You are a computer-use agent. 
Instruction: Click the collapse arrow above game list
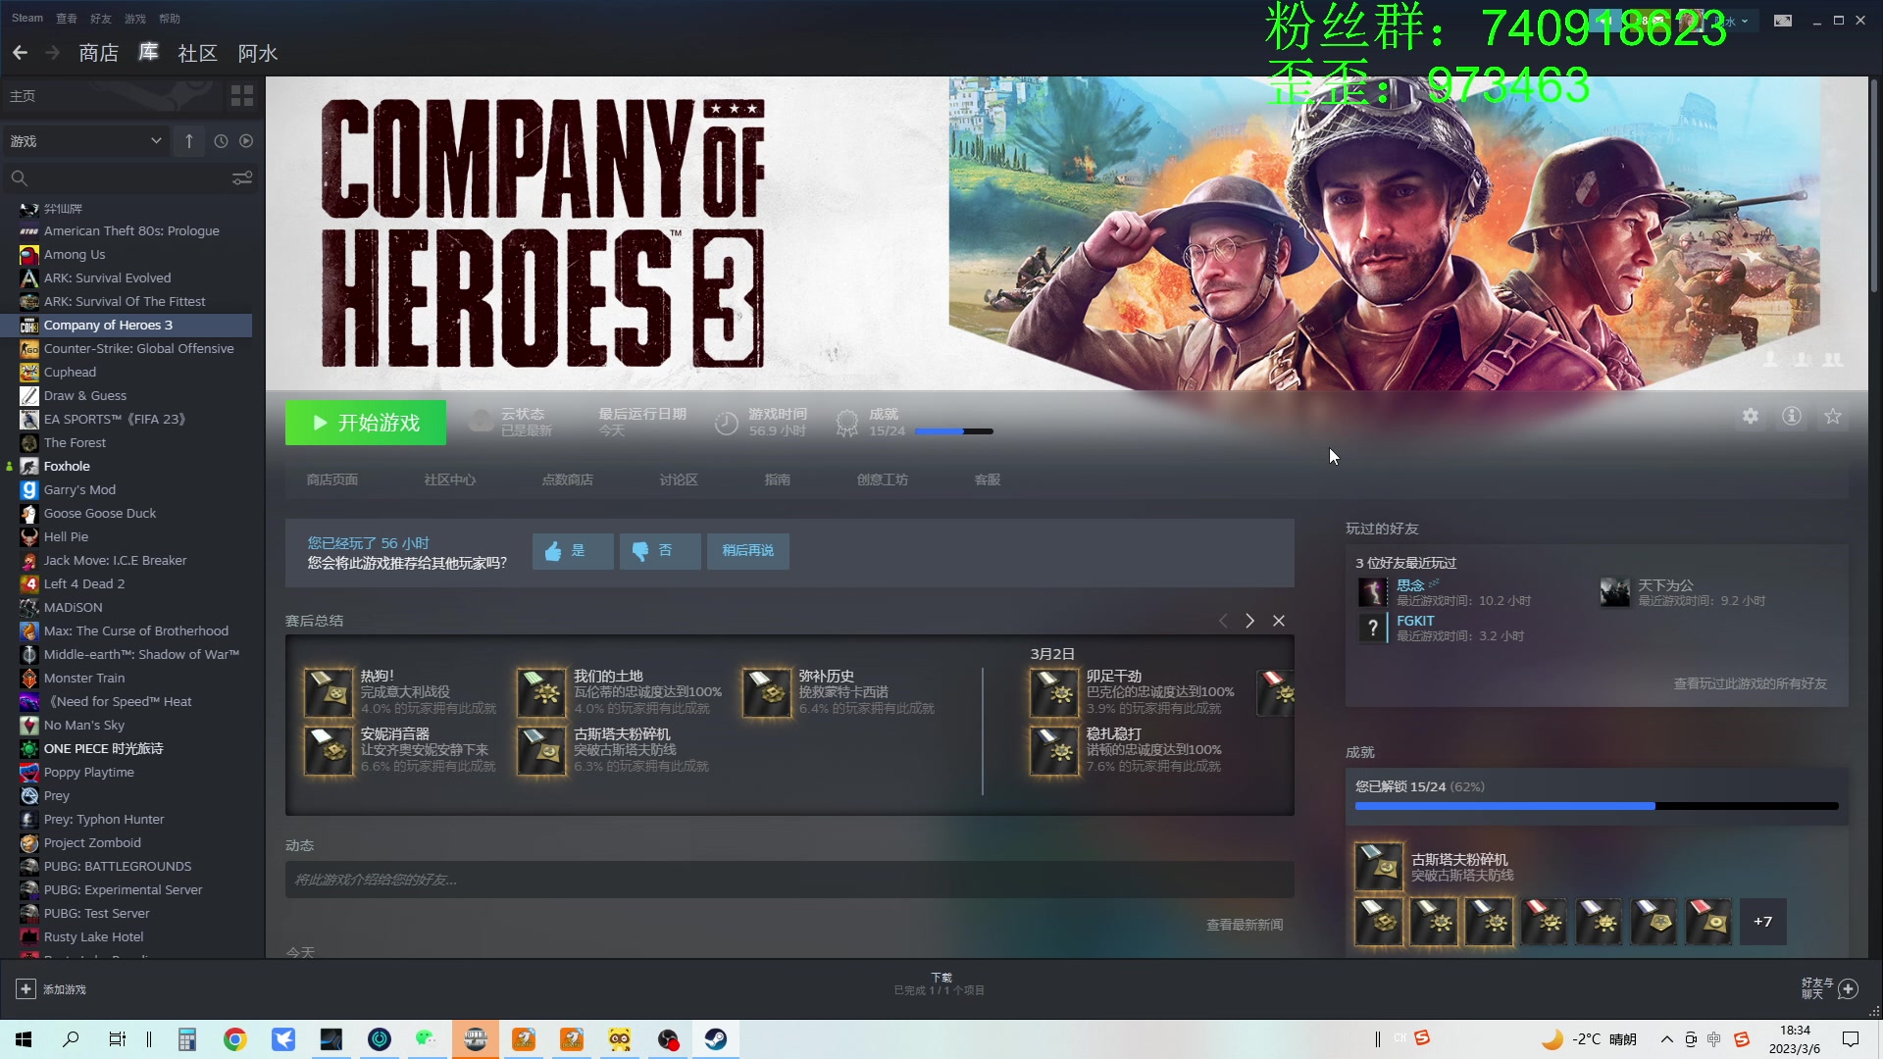point(189,141)
